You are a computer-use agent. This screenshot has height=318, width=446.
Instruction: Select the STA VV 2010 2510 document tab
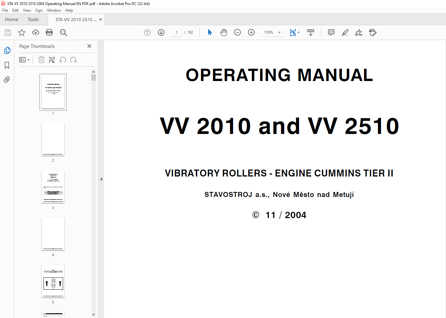76,20
